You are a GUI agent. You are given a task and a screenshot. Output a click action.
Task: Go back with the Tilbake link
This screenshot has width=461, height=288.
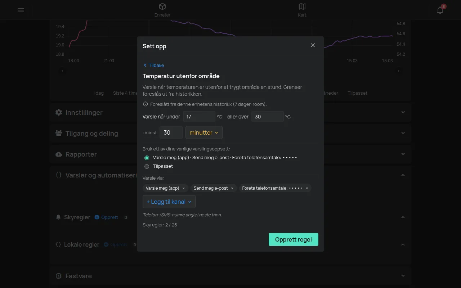point(154,65)
